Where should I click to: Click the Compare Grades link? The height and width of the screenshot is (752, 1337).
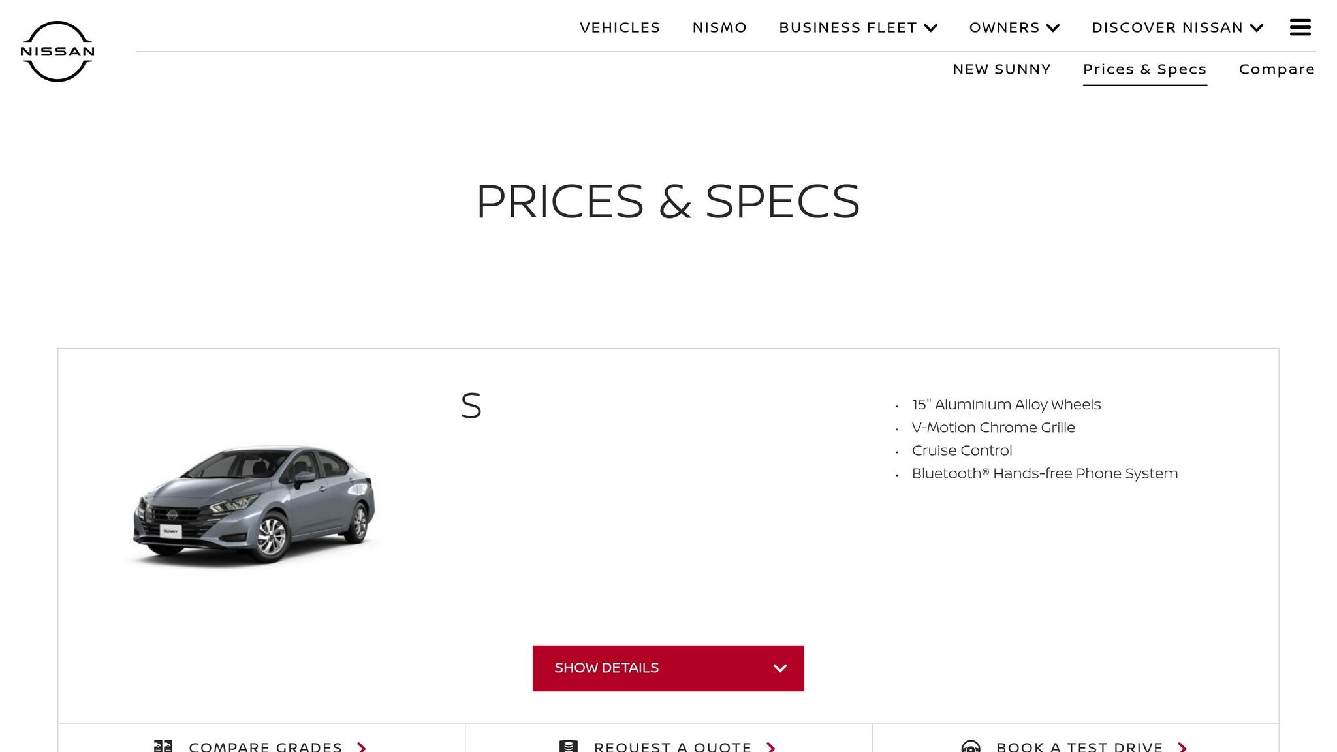265,746
